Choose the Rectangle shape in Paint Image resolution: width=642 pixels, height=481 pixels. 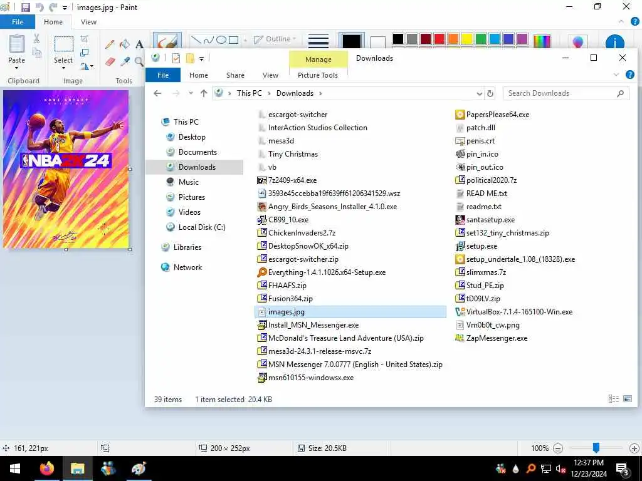[233, 39]
